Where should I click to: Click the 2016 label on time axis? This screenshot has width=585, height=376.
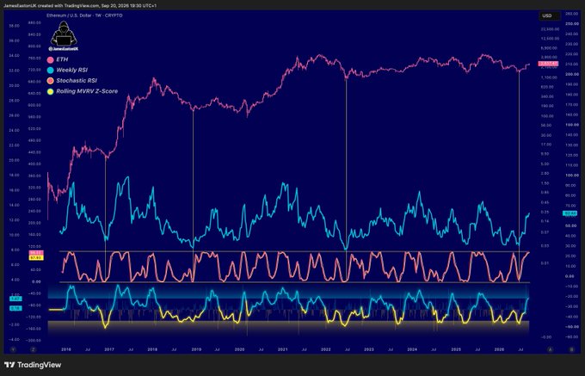coord(66,349)
